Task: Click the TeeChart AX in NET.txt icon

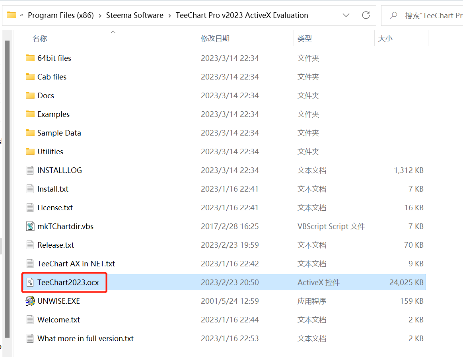Action: tap(30, 264)
